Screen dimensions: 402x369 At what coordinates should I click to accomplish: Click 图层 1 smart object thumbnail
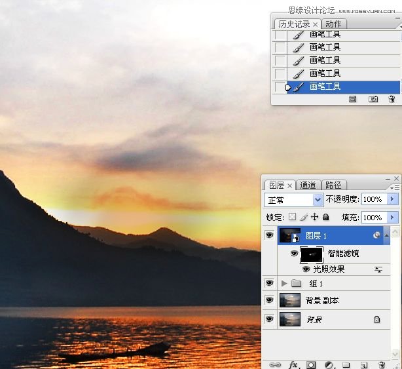click(x=289, y=235)
